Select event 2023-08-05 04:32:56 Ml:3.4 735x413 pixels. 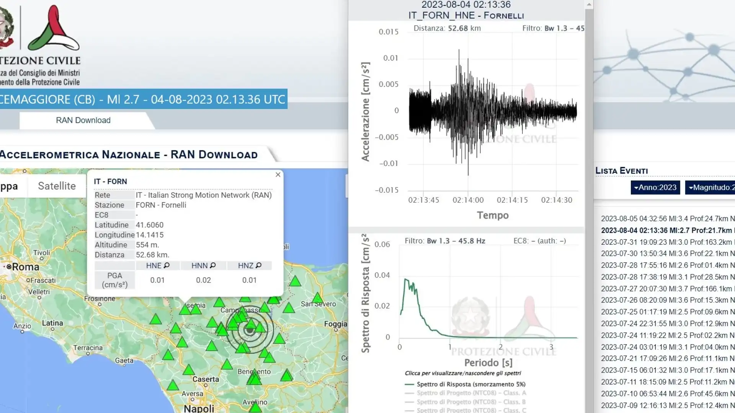click(668, 219)
